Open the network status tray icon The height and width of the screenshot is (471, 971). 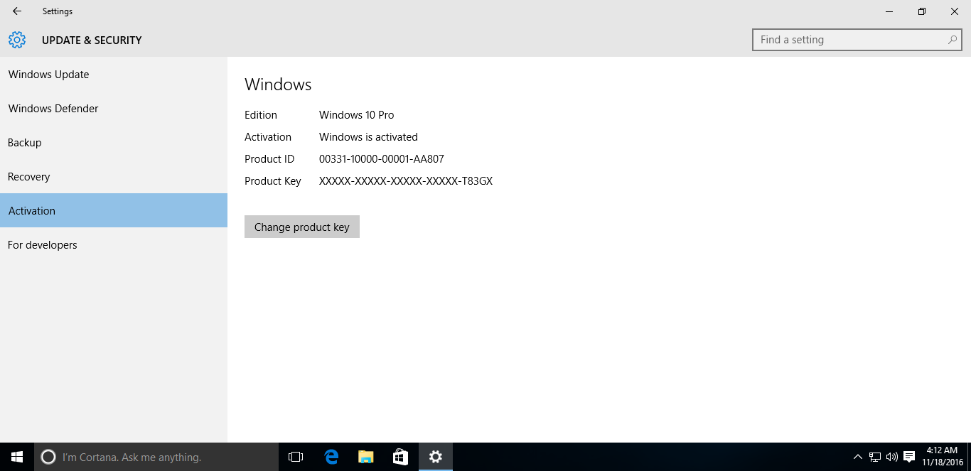click(x=875, y=457)
